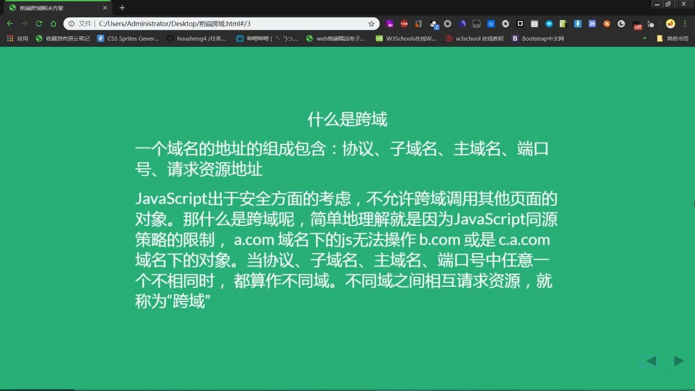Open 收藏到有道云笔记 bookmark
Viewport: 695px width, 391px height.
pos(62,39)
